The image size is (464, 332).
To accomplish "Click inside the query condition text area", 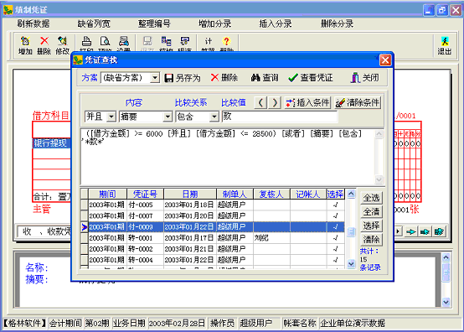I will (x=227, y=157).
